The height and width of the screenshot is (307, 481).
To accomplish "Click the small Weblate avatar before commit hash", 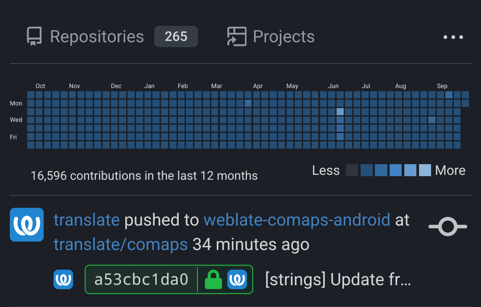I will [x=63, y=279].
